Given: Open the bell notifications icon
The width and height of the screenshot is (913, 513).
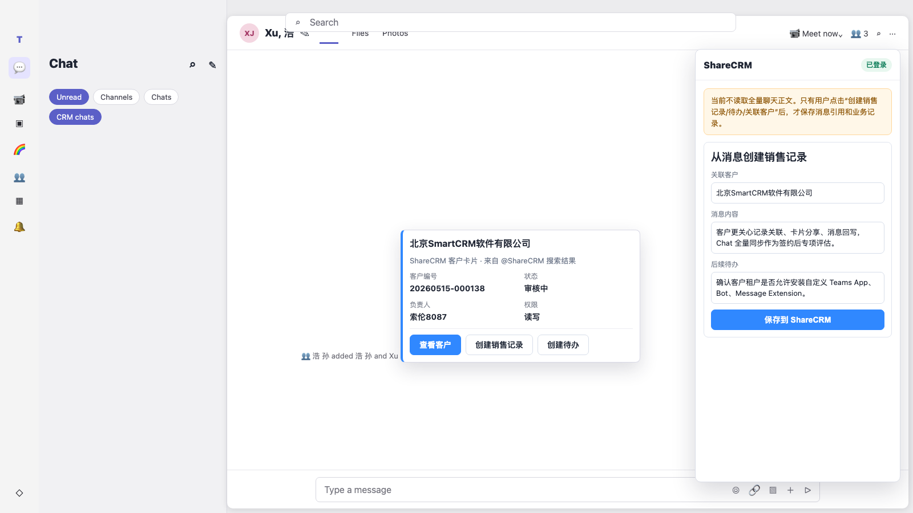Looking at the screenshot, I should [19, 227].
